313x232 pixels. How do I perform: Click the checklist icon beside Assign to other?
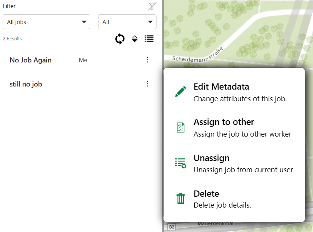coord(180,127)
